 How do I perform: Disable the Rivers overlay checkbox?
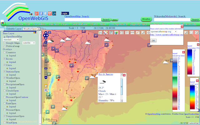coord(4,59)
